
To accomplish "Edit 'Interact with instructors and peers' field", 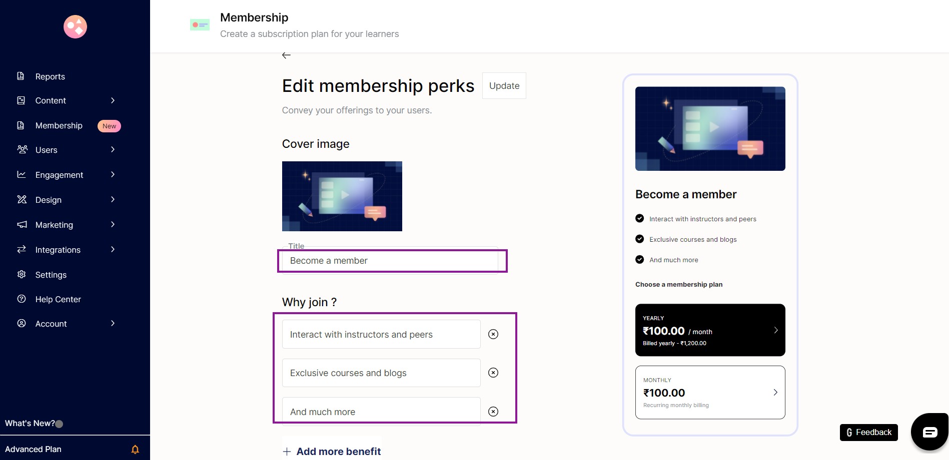I will 381,334.
